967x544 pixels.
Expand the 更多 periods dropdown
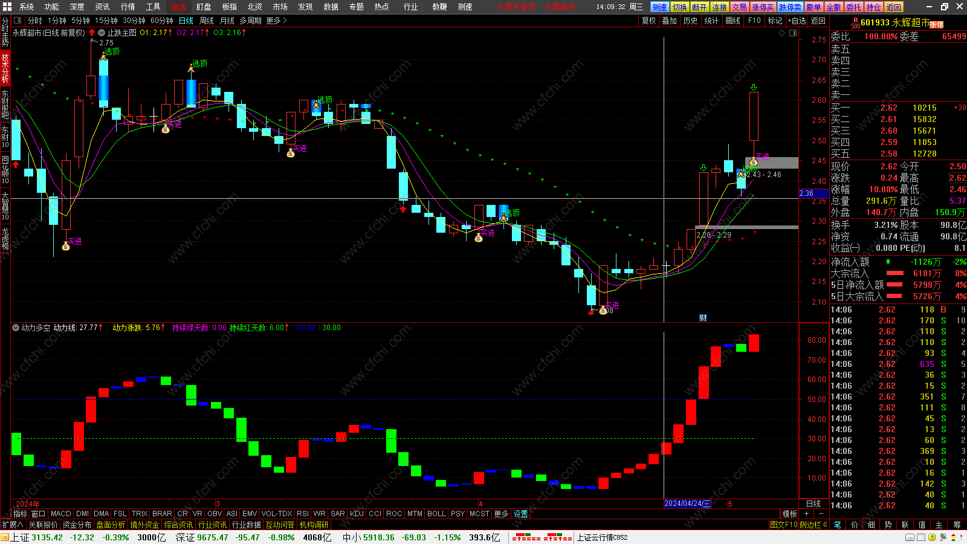pos(276,21)
